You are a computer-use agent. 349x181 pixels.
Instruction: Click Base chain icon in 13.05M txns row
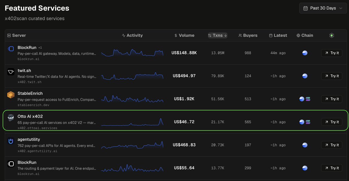point(305,53)
